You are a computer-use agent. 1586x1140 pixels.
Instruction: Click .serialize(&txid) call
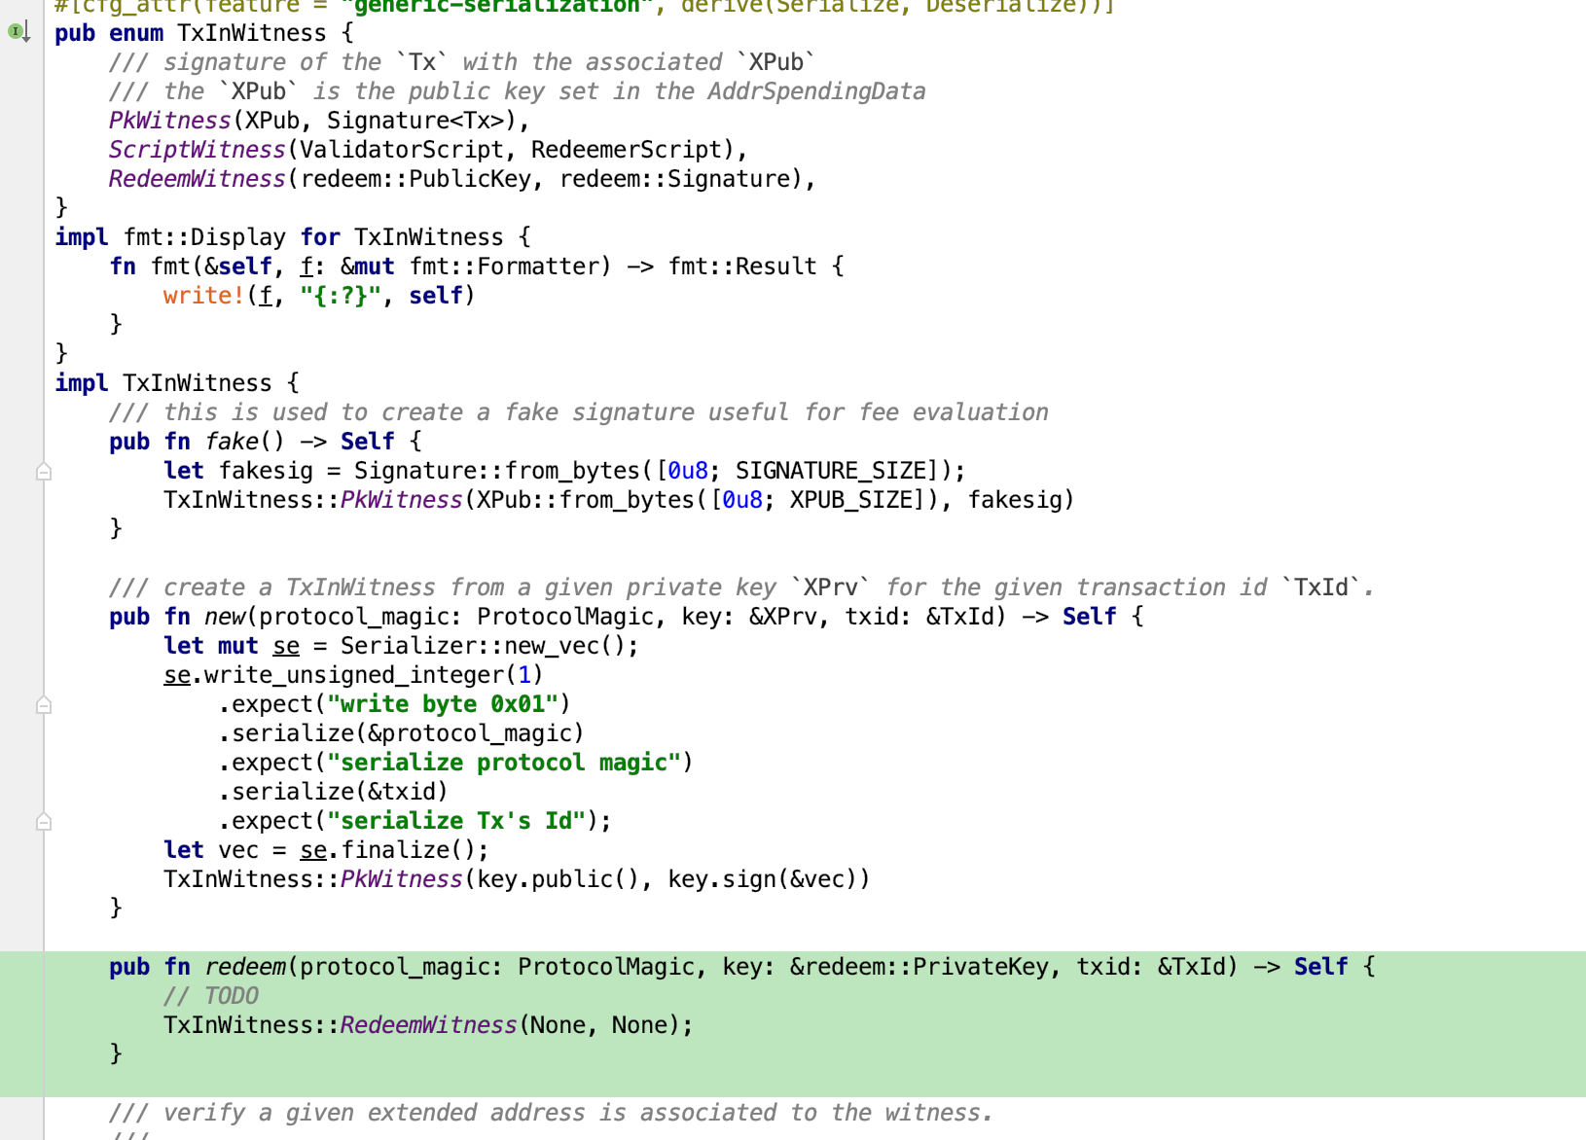pos(333,792)
